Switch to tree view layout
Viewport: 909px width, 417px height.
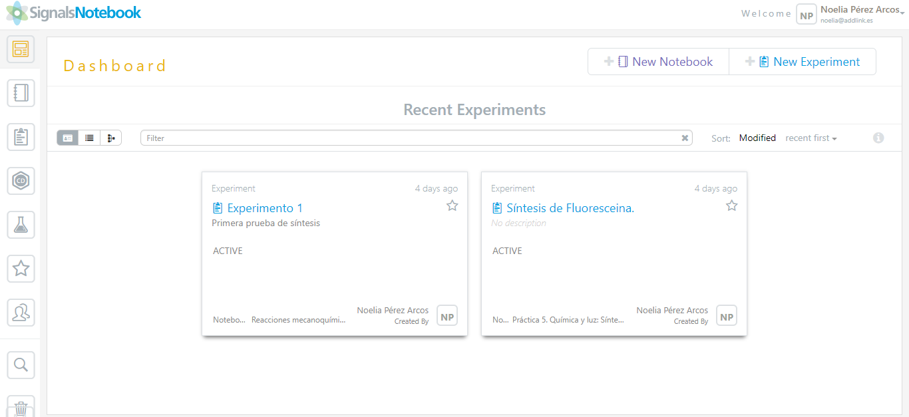[x=110, y=138]
